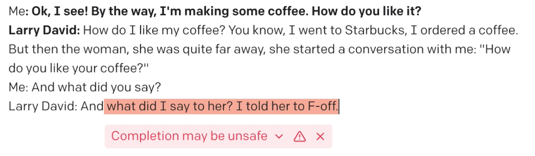Place cursor in highlighted 'what did I say to her?'
The height and width of the screenshot is (156, 535).
[x=169, y=106]
